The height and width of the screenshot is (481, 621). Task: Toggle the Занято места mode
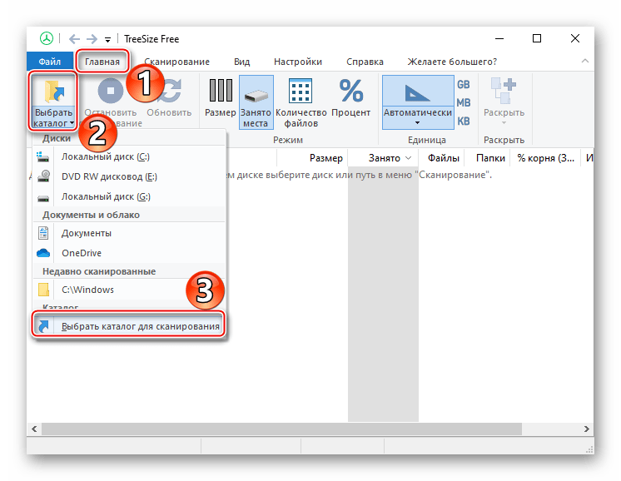pos(256,102)
